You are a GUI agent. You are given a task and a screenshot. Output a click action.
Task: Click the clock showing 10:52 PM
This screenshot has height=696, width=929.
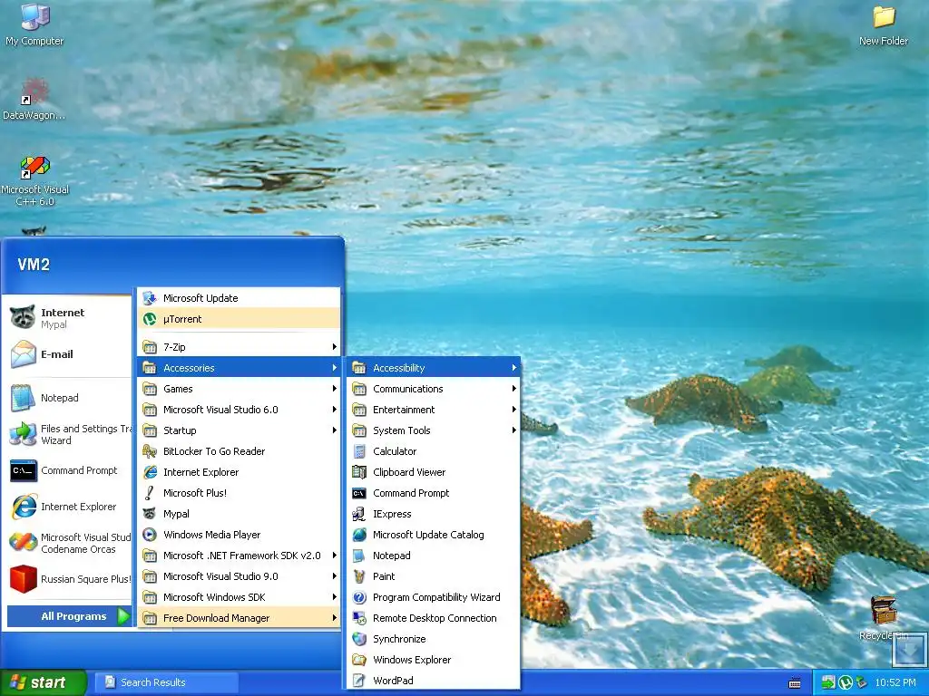tap(895, 682)
